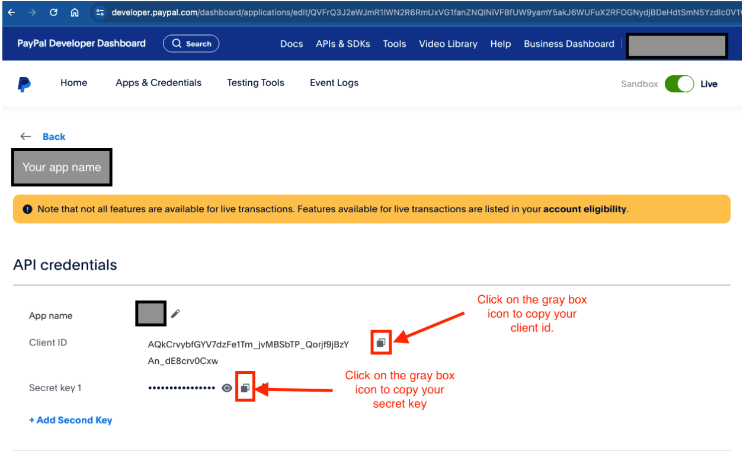The image size is (743, 454).
Task: Go forward in browser history
Action: tap(32, 12)
